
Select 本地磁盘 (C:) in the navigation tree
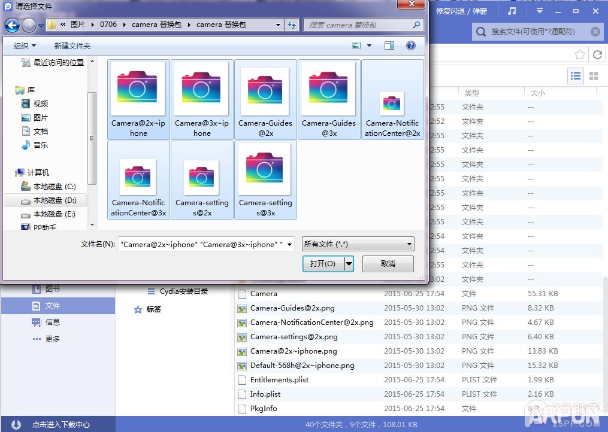[54, 187]
